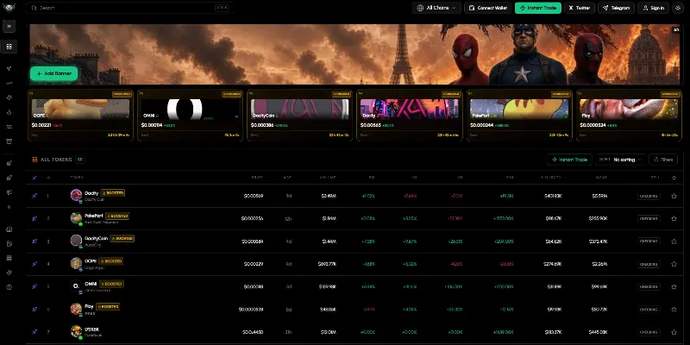Screen dimensions: 690x345
Task: Click the rocket icon in the Play row
Action: click(34, 309)
